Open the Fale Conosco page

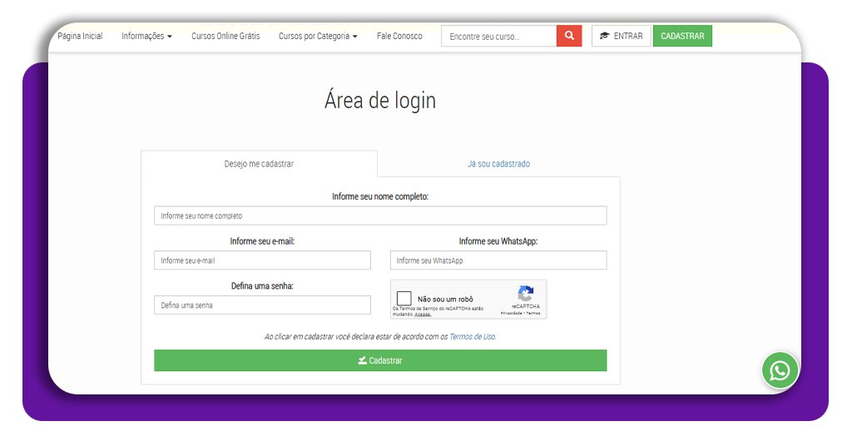[x=399, y=37]
